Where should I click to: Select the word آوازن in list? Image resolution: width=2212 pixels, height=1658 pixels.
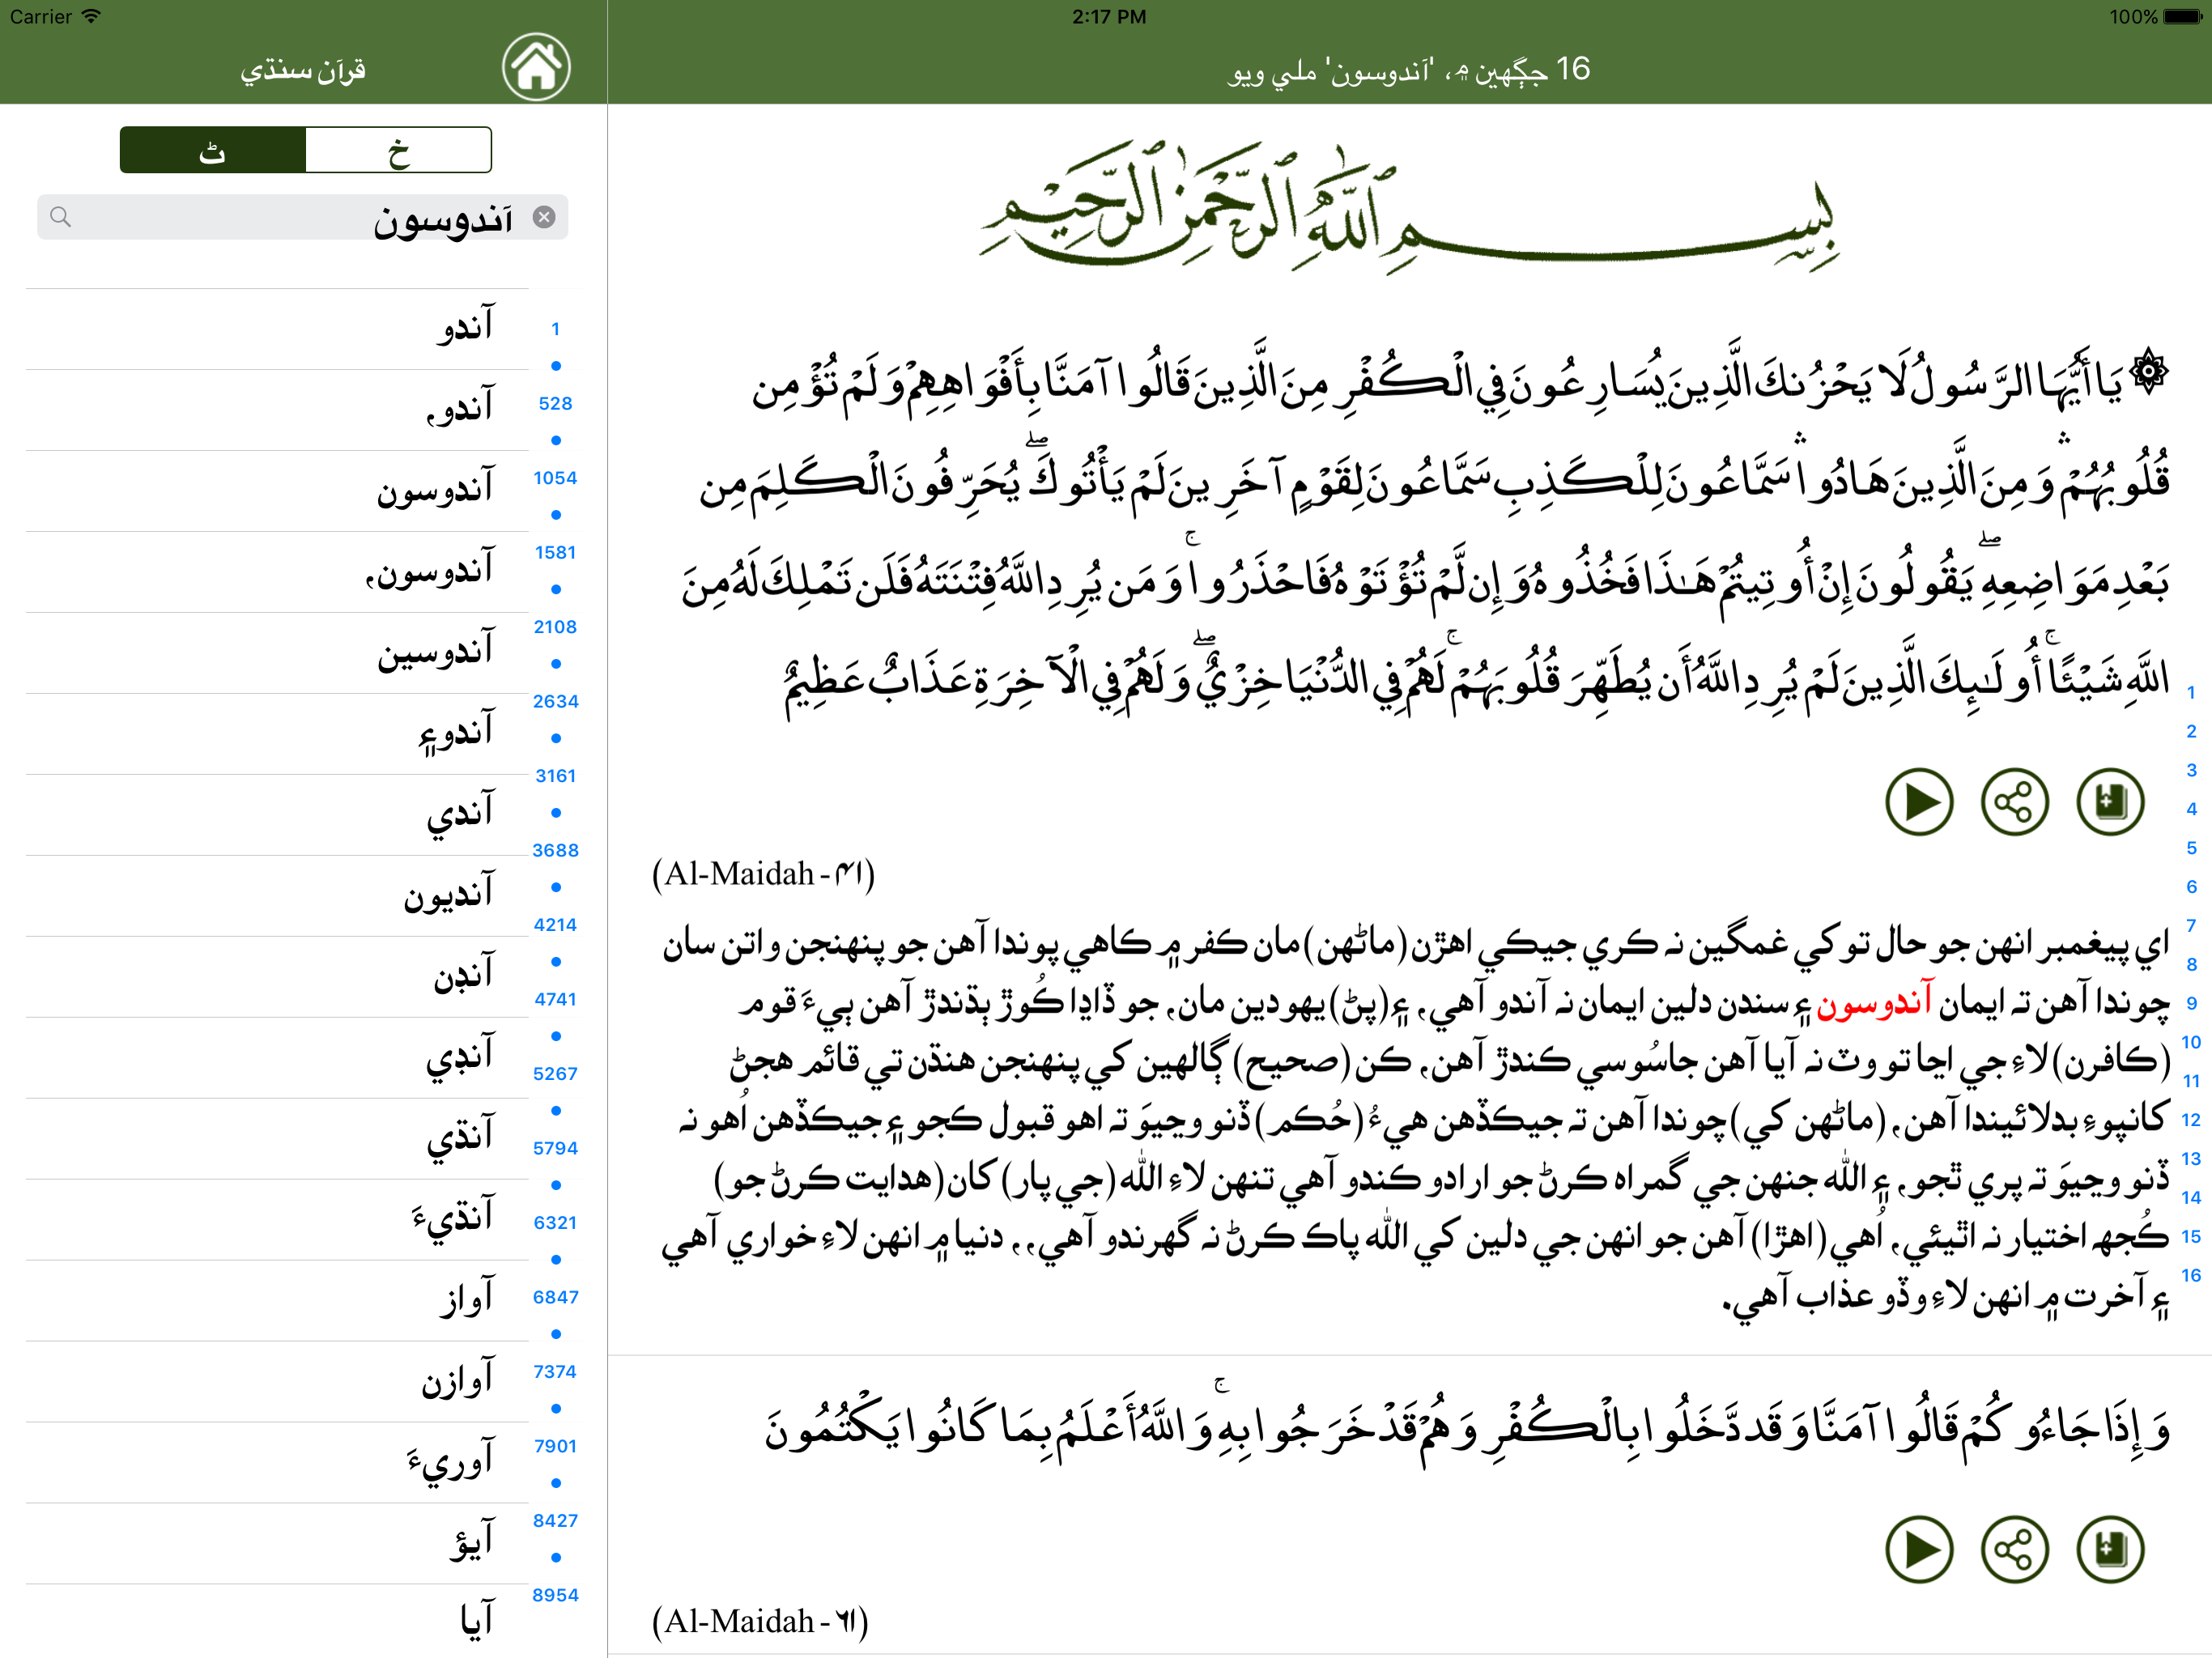pyautogui.click(x=277, y=1382)
